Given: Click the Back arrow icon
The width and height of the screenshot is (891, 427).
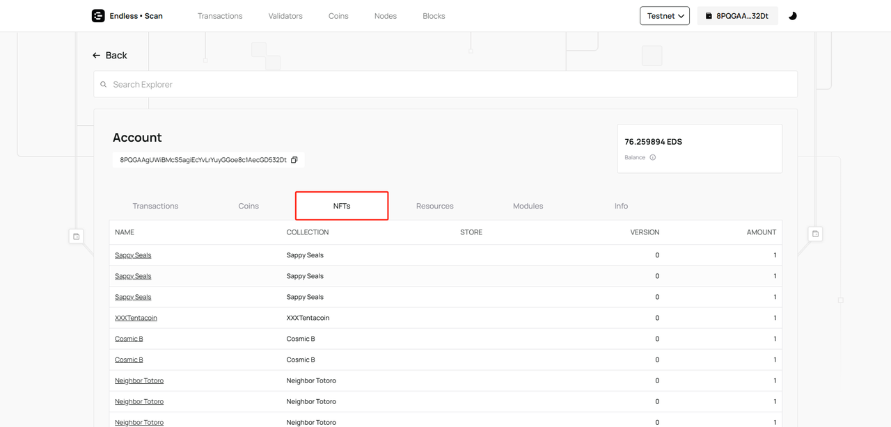Looking at the screenshot, I should (97, 56).
